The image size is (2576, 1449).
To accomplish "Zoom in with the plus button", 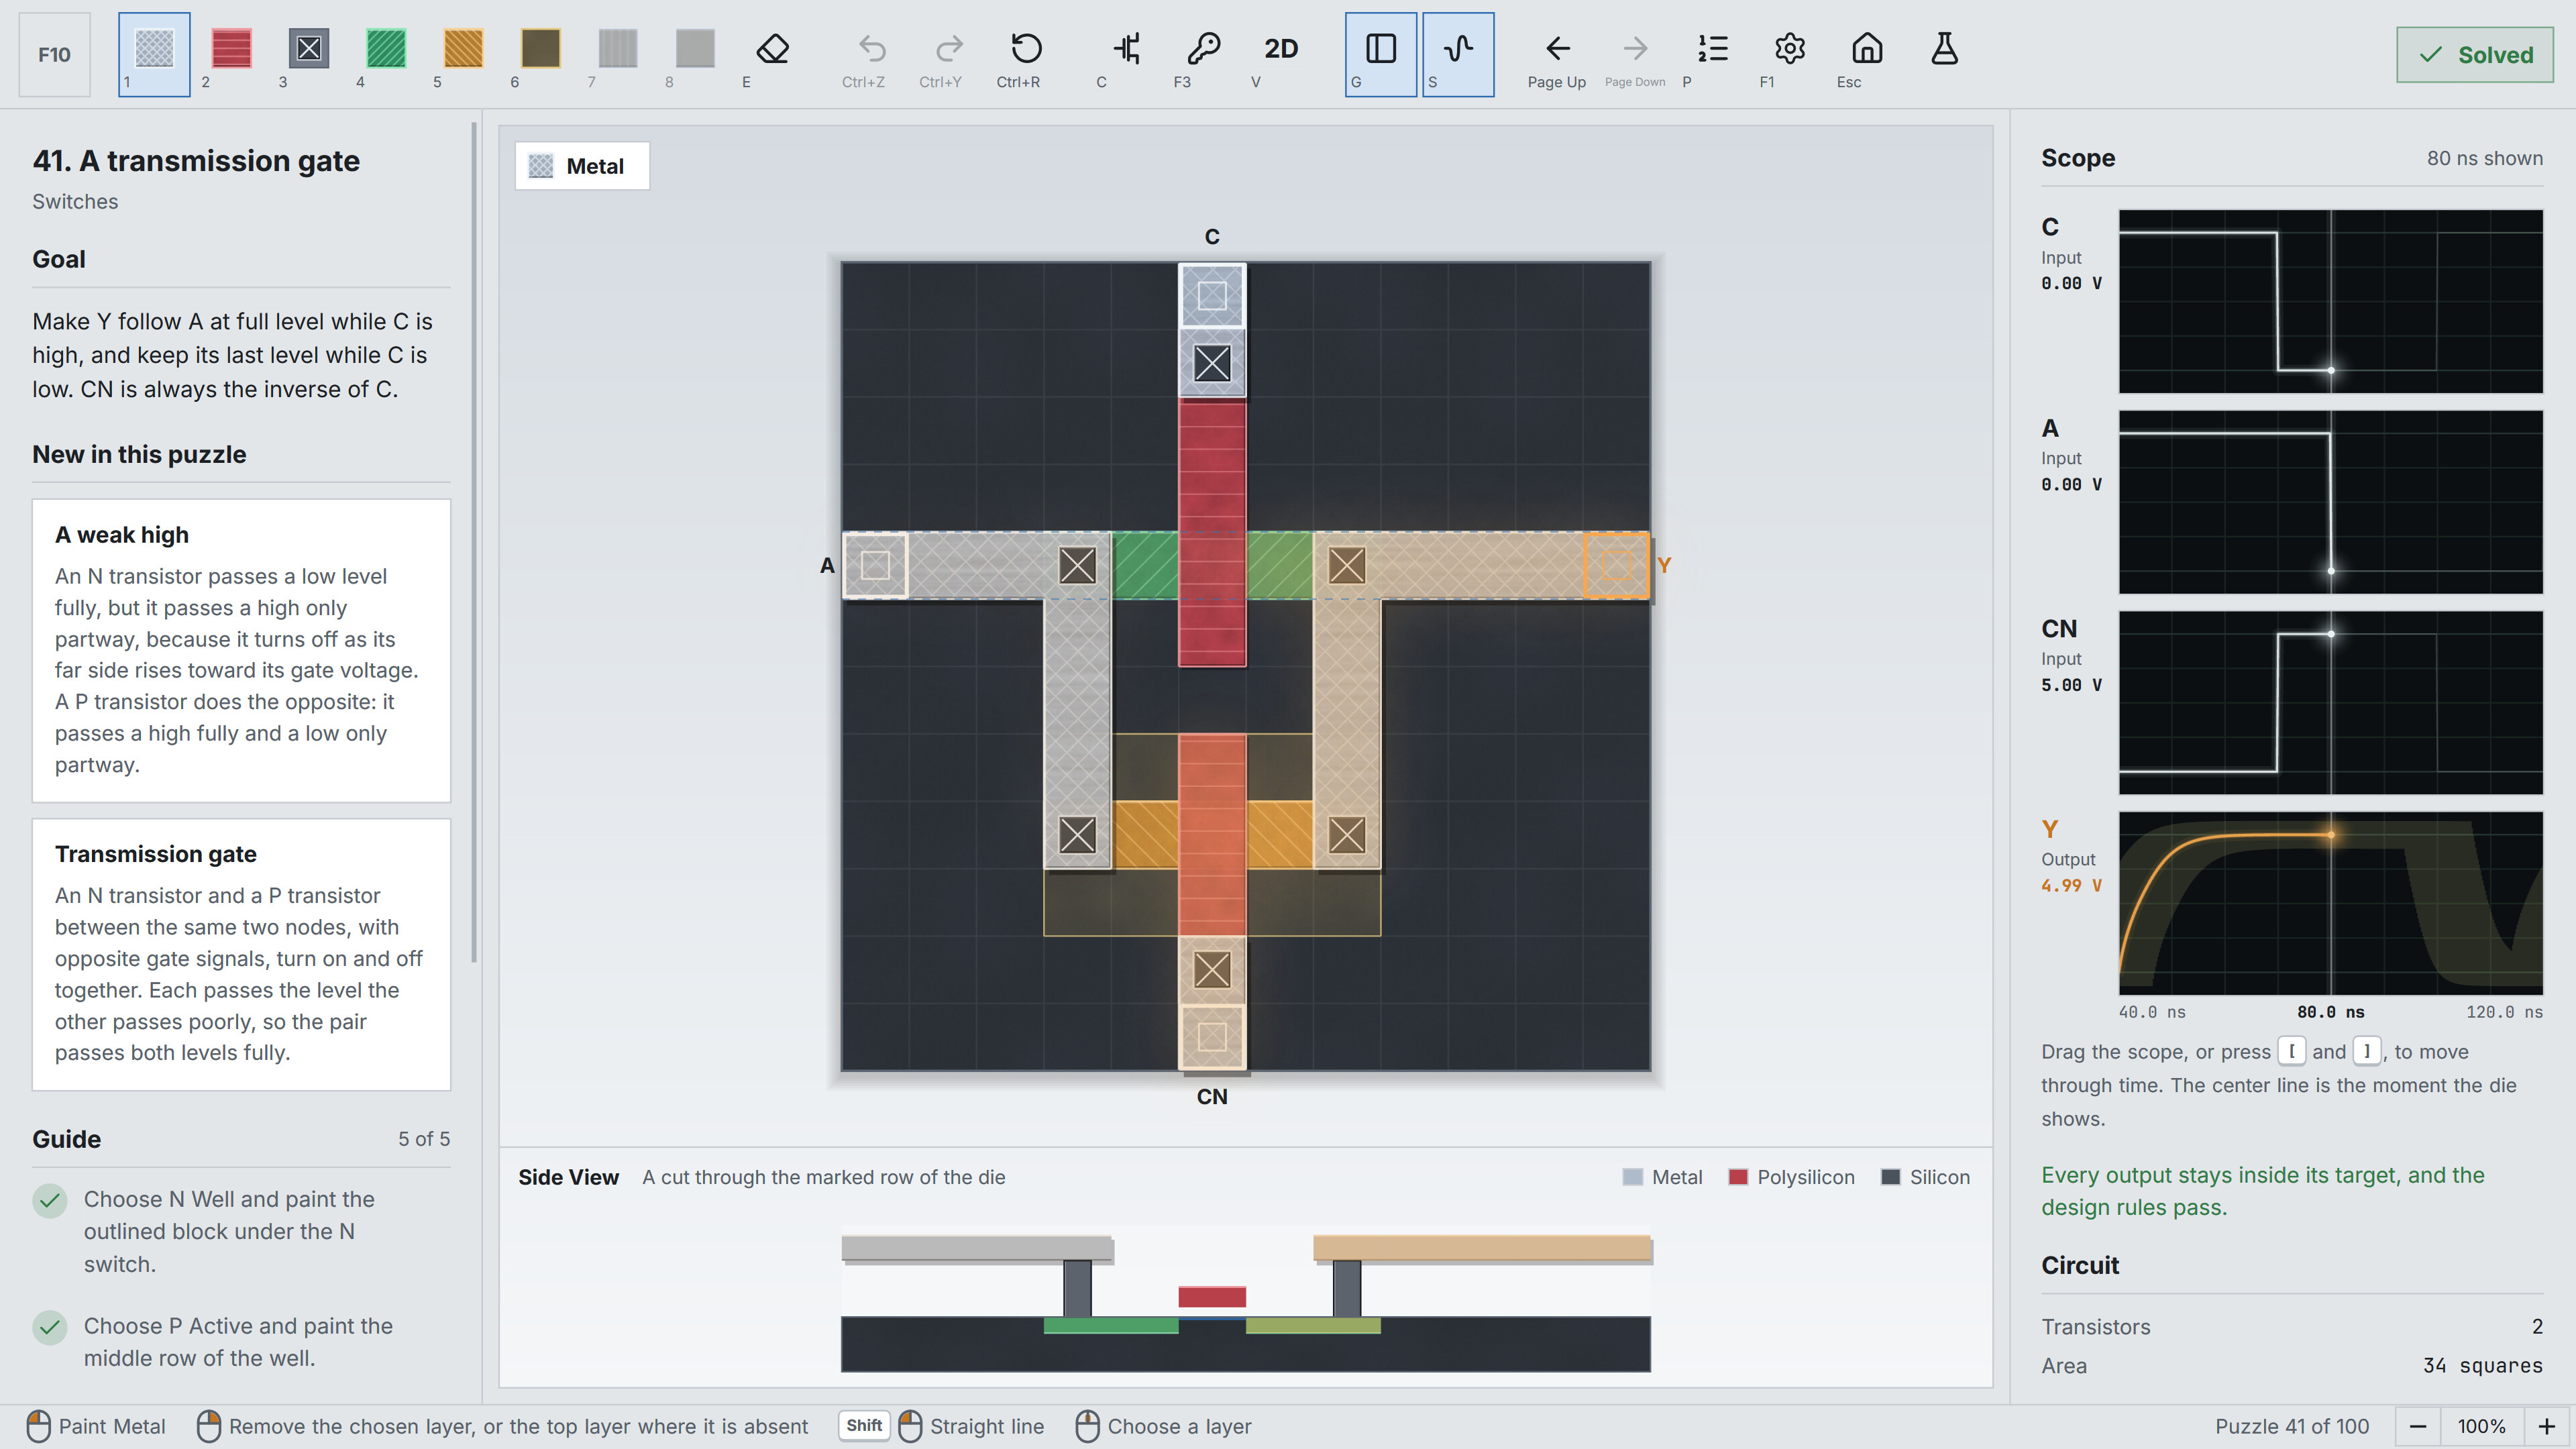I will pyautogui.click(x=2547, y=1426).
